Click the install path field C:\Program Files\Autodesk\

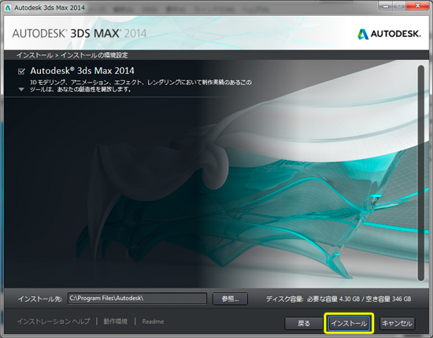(137, 299)
